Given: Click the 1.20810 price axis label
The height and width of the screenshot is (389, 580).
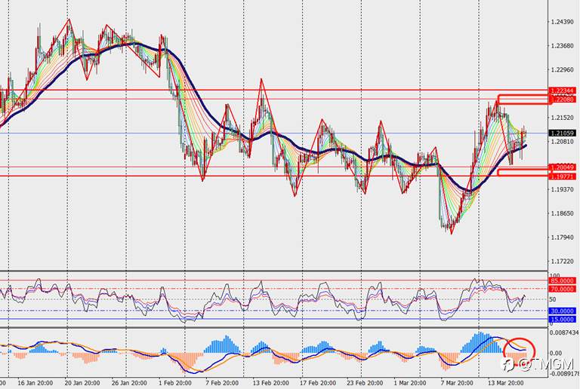Looking at the screenshot, I should pyautogui.click(x=562, y=142).
